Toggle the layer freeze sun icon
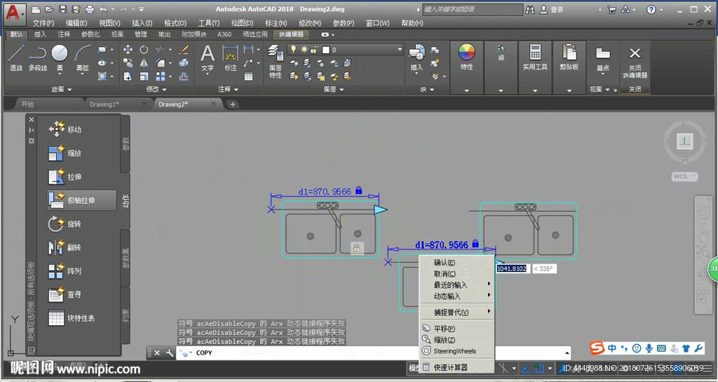Viewport: 718px width, 382px height. pos(304,49)
